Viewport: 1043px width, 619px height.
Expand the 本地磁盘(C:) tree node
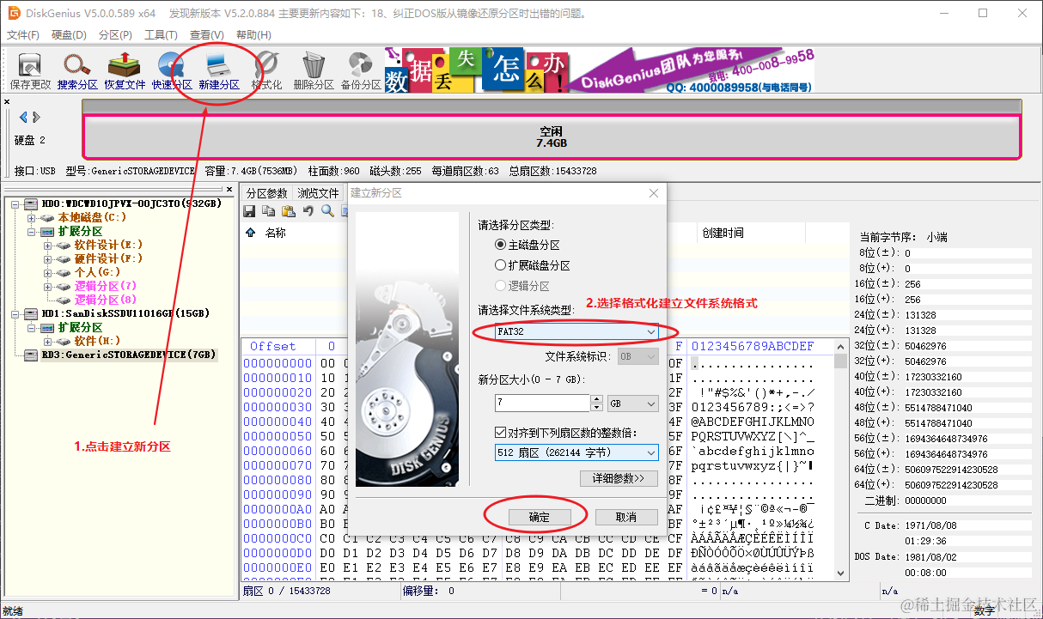pos(32,218)
